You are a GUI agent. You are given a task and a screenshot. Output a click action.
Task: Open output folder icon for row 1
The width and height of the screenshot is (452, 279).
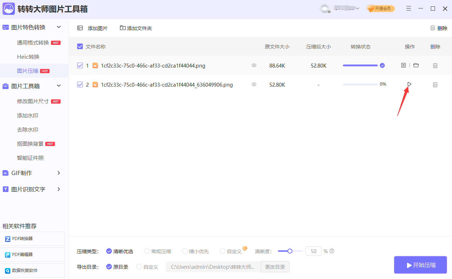click(x=416, y=65)
